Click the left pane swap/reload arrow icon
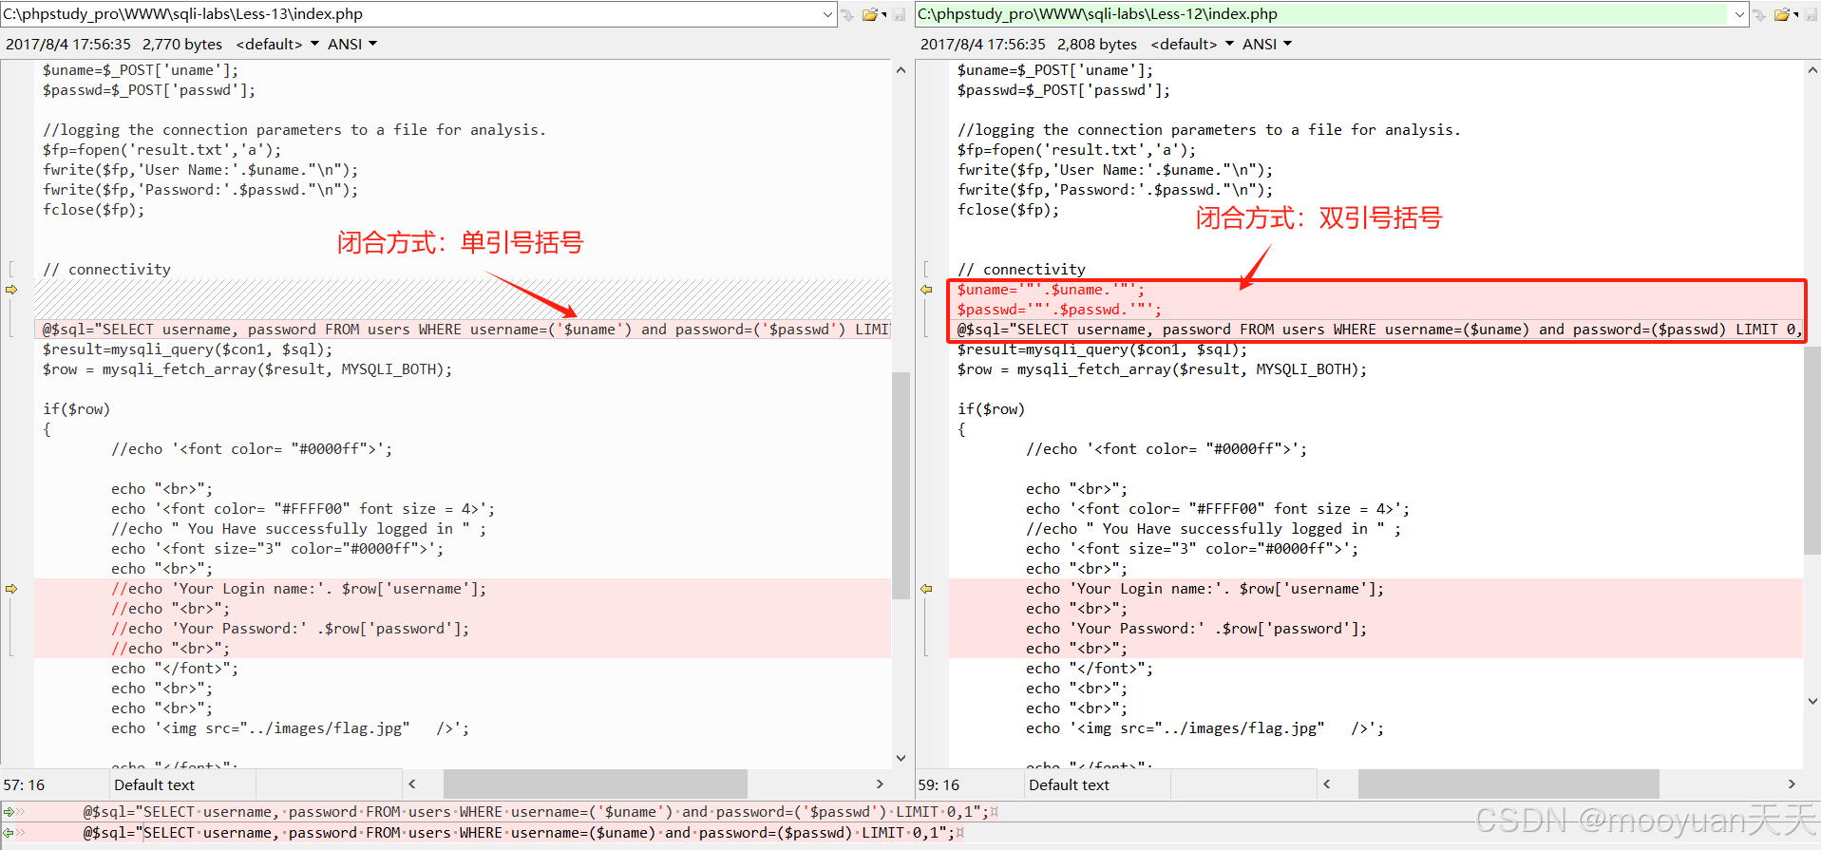The image size is (1821, 850). click(847, 14)
